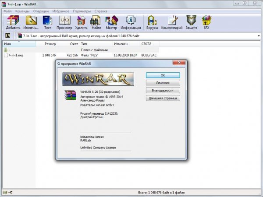263x197 pixels.
Task: Click the Защита (Protect) shield icon
Action: [192, 22]
